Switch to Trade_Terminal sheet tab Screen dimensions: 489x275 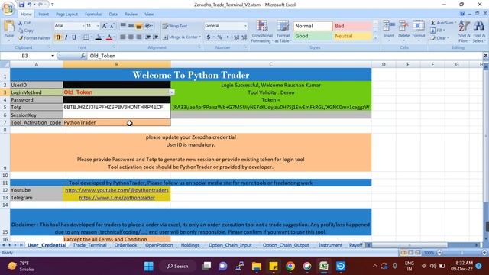(90, 245)
